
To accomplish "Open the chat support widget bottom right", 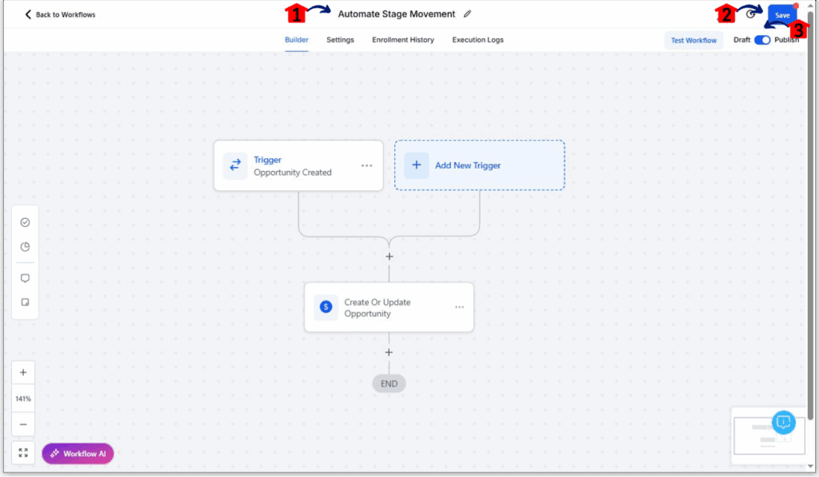I will 782,423.
